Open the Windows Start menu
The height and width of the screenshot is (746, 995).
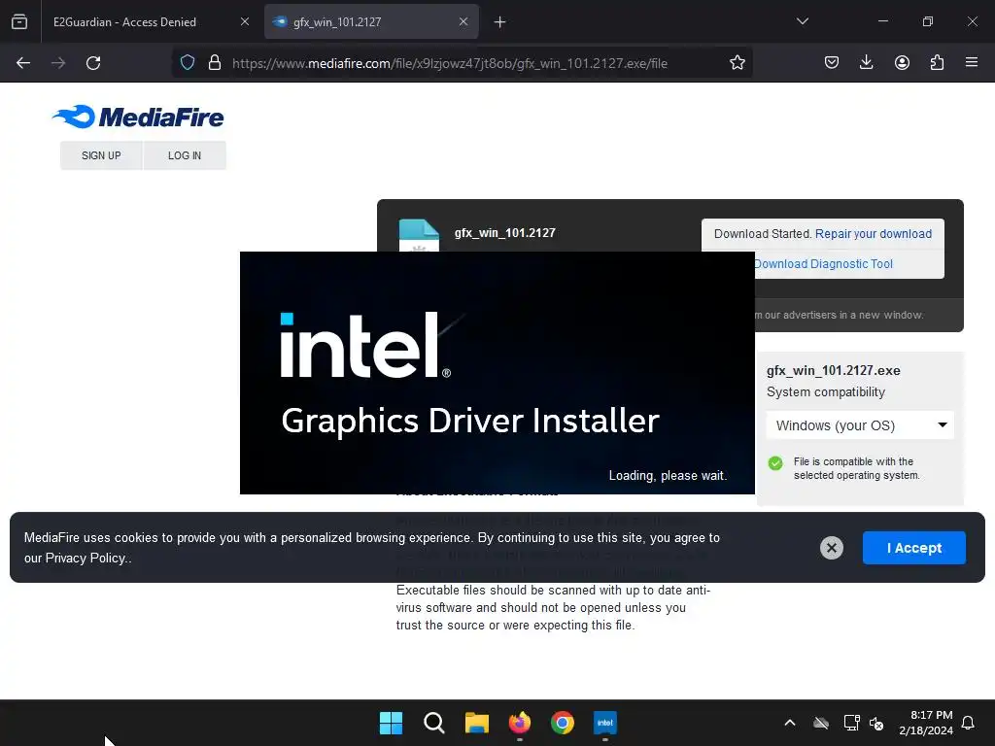coord(391,723)
